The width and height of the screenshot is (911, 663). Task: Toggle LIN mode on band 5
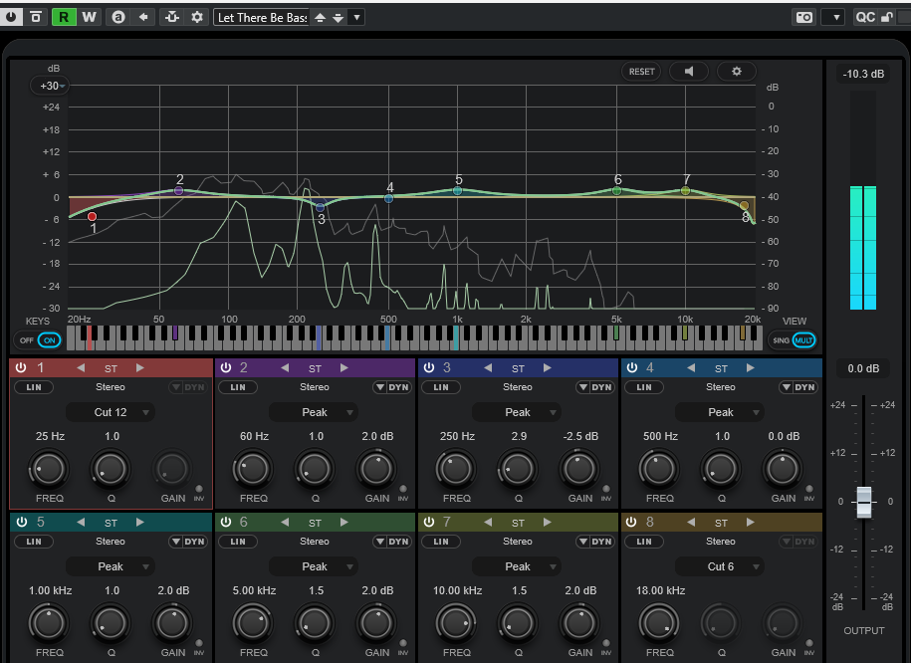34,541
